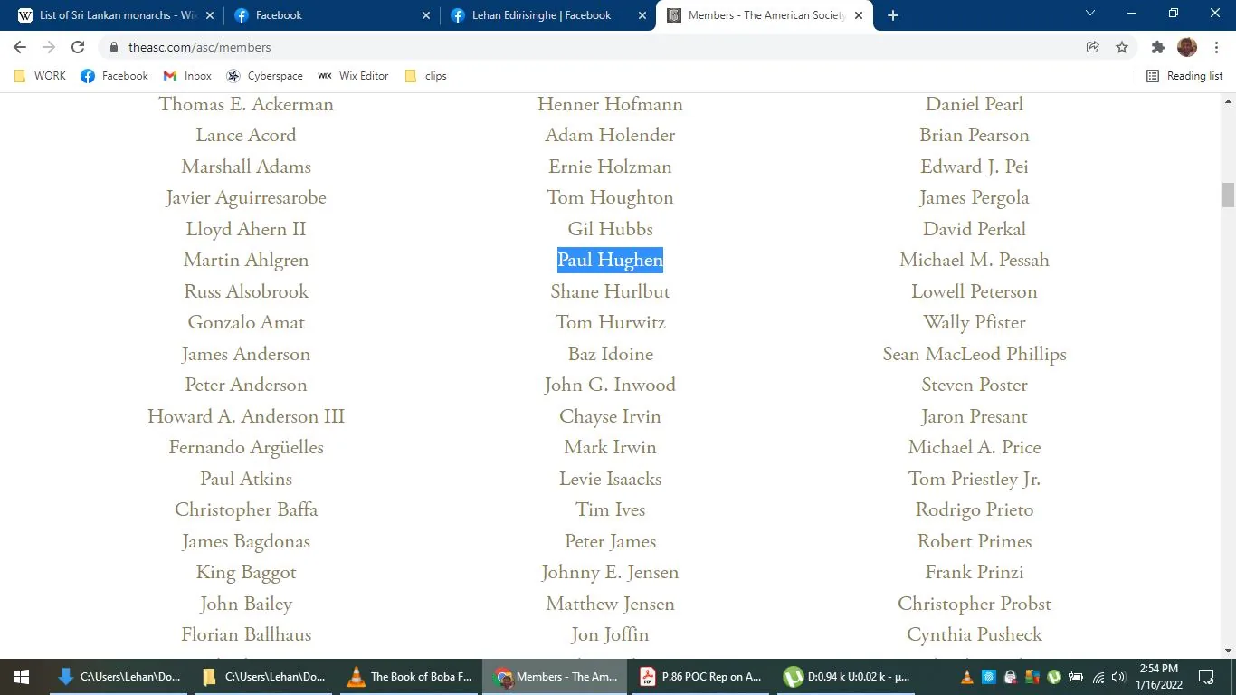
Task: Open the Wix Editor bookmark icon
Action: click(x=325, y=76)
